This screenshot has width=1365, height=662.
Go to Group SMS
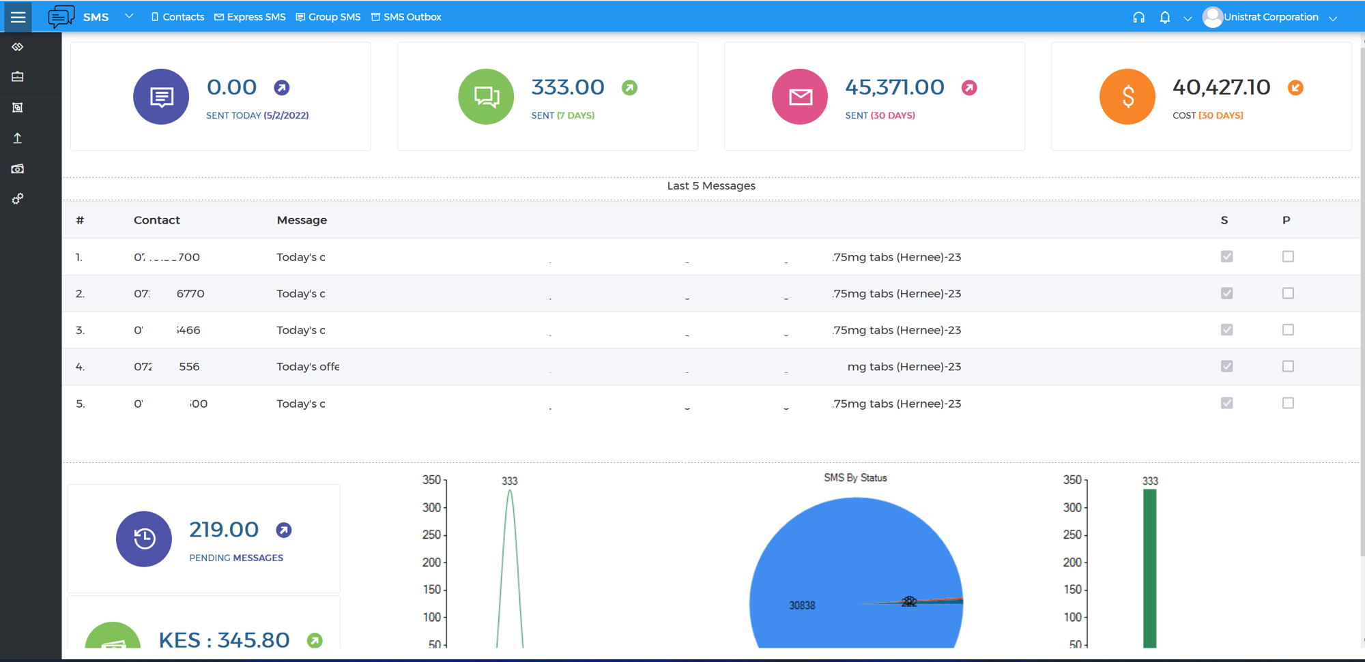click(x=328, y=17)
